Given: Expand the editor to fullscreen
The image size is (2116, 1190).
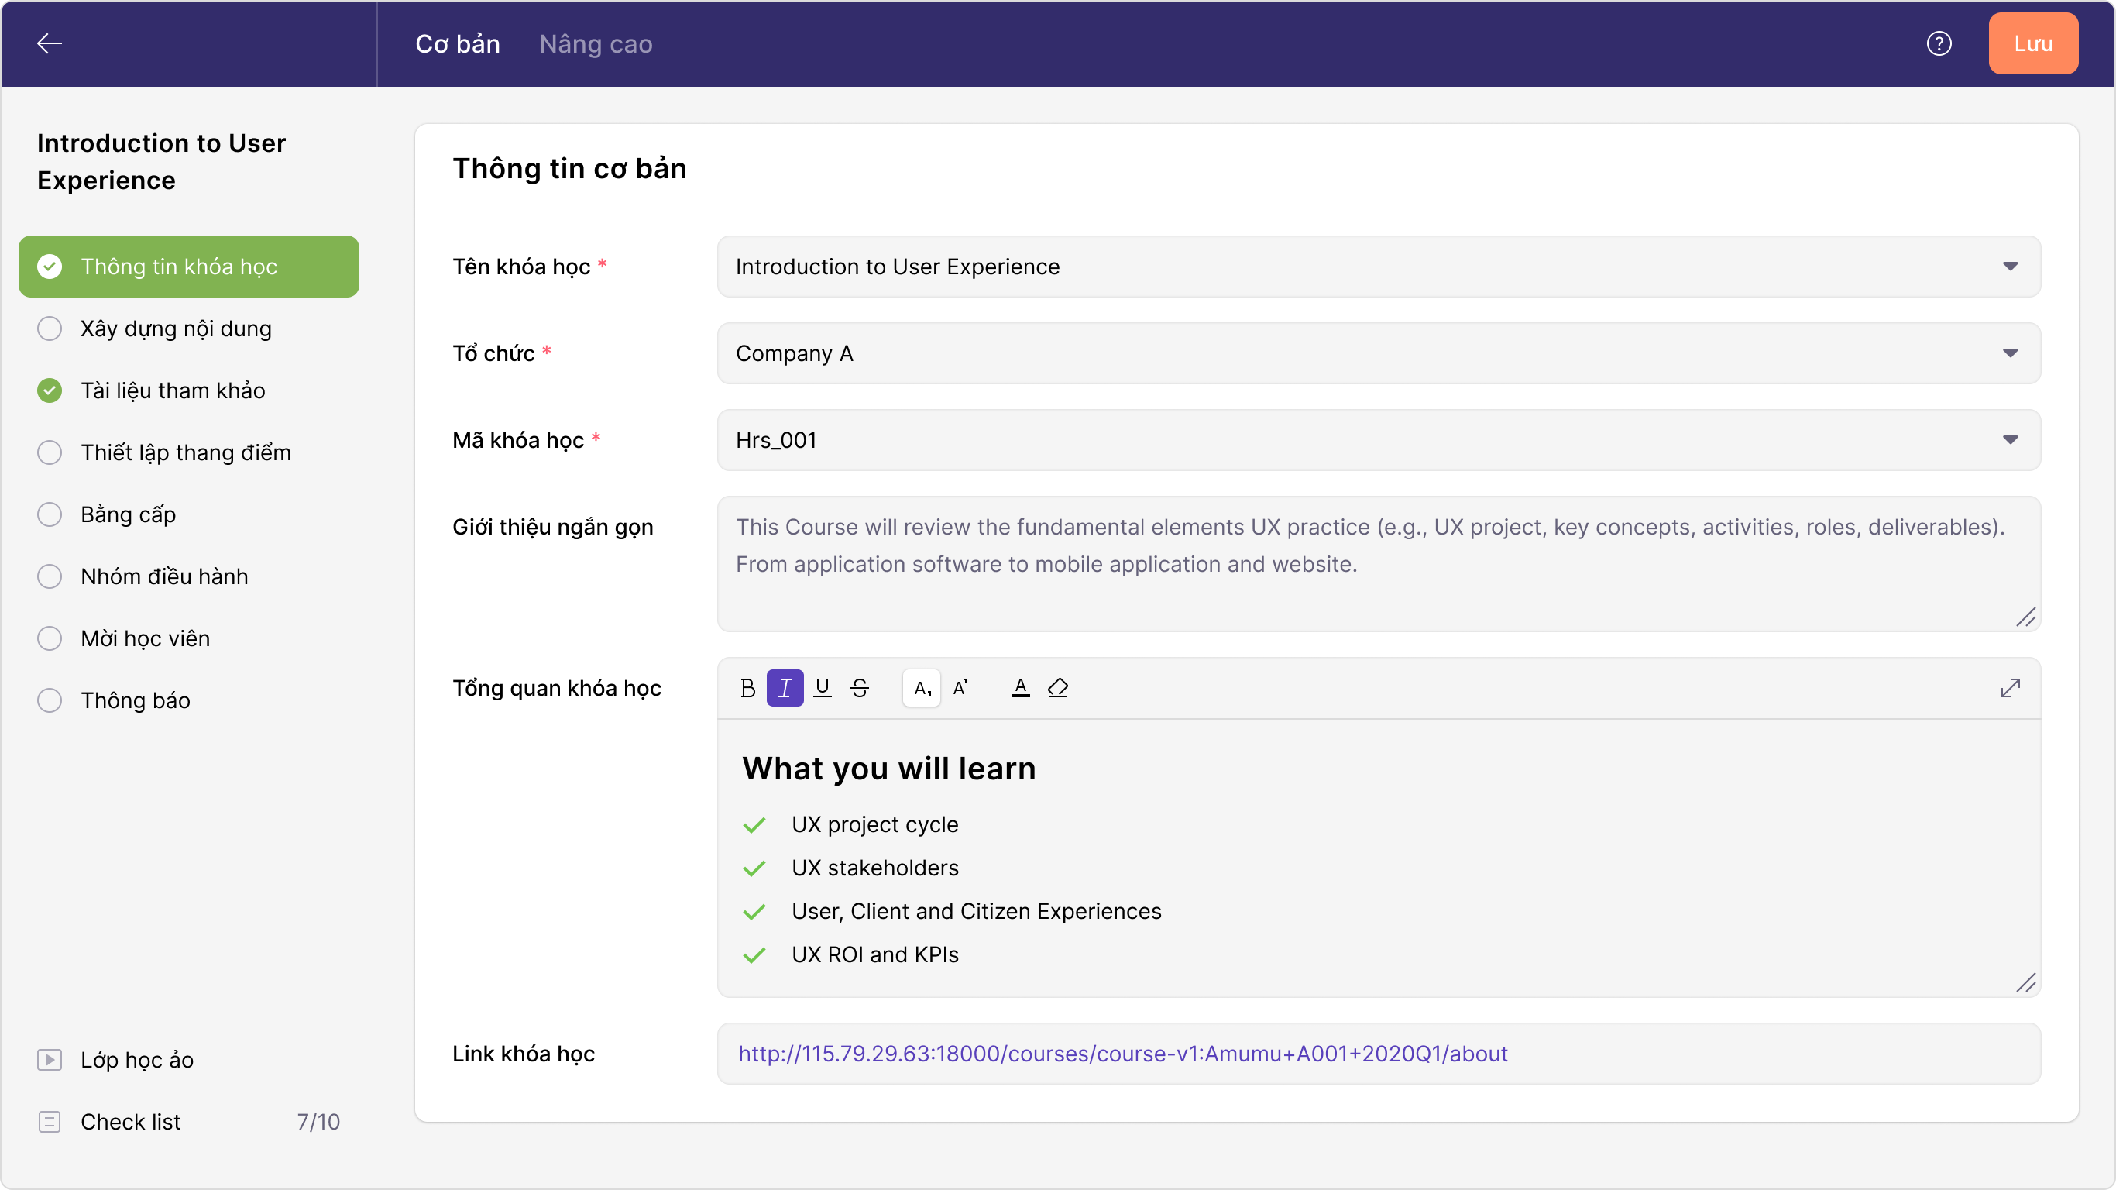Looking at the screenshot, I should click(2010, 688).
